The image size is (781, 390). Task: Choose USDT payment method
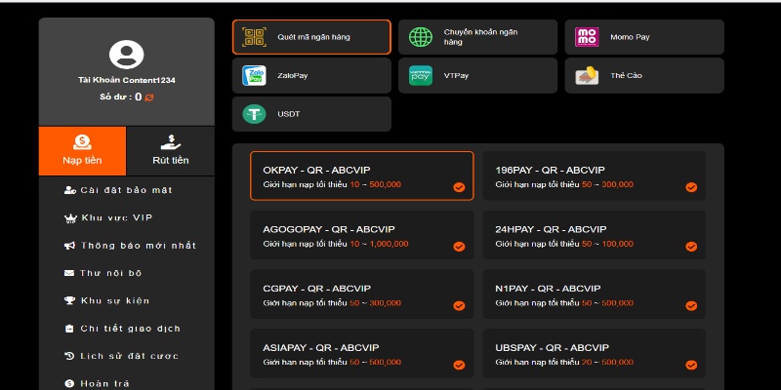311,114
